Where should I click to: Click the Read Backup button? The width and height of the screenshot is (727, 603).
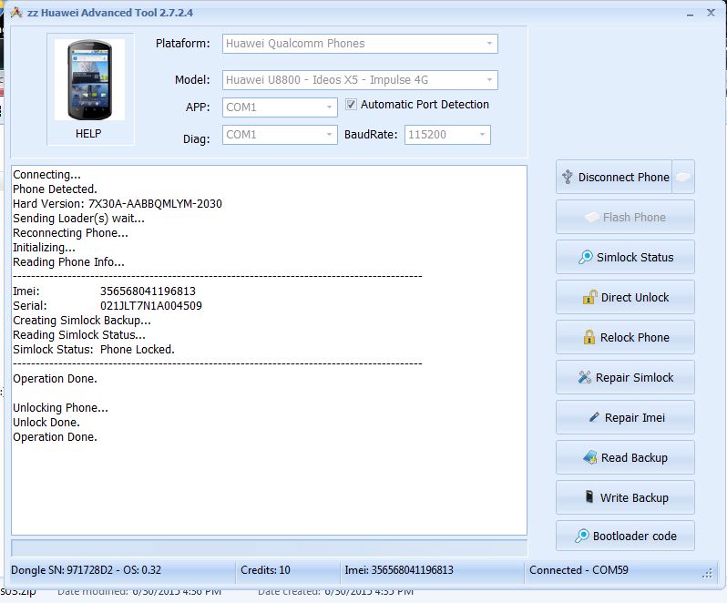coord(625,457)
